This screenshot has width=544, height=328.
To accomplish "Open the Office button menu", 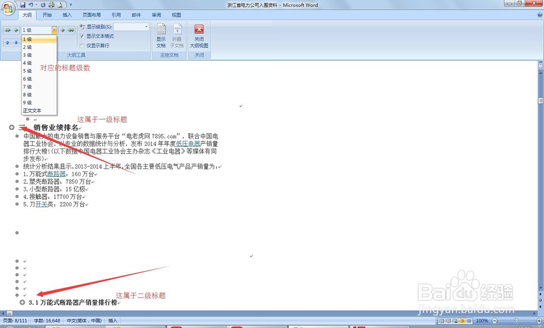I will 8,8.
